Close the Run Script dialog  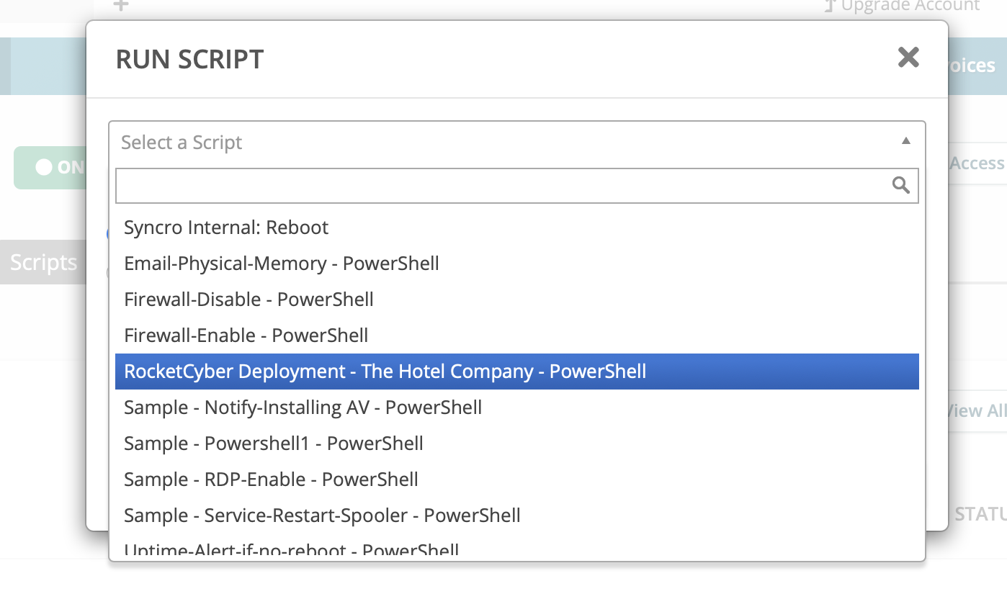point(908,57)
